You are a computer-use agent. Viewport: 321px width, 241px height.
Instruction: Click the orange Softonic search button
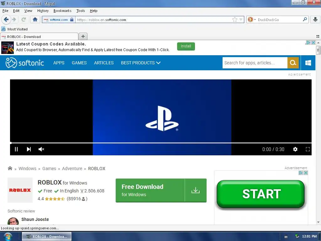[x=293, y=63]
